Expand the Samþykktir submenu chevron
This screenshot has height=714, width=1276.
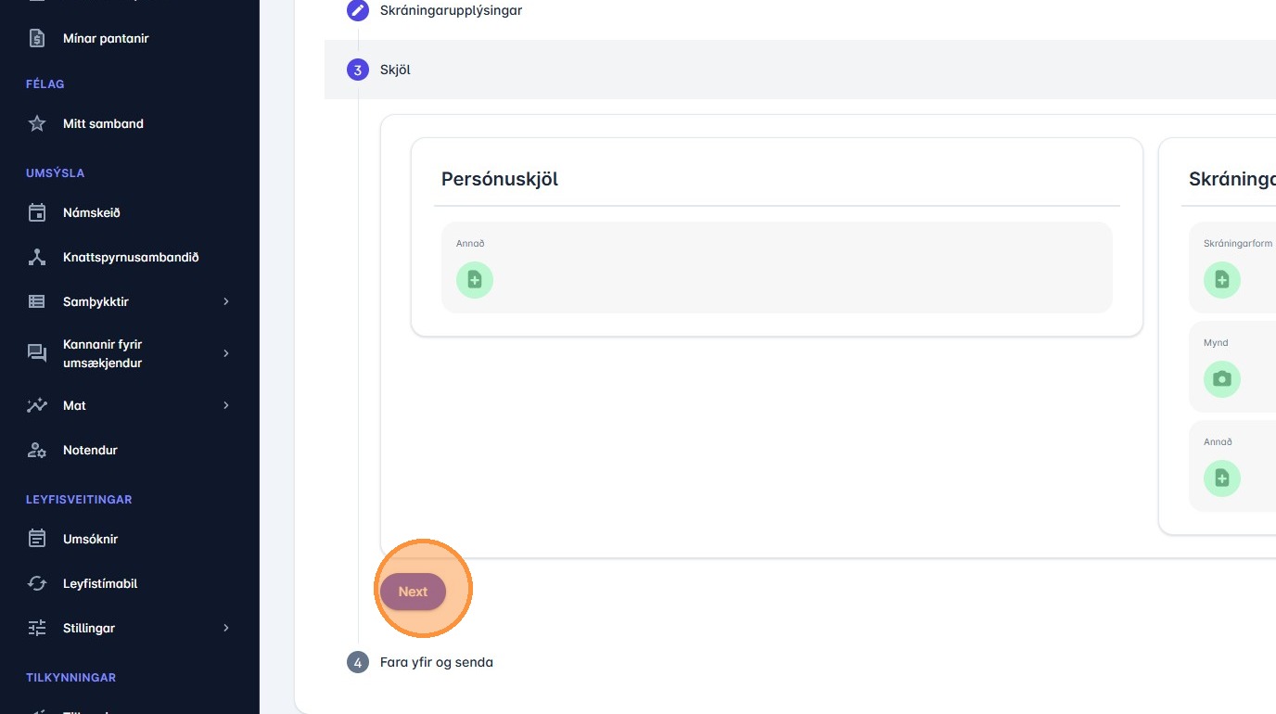tap(225, 301)
